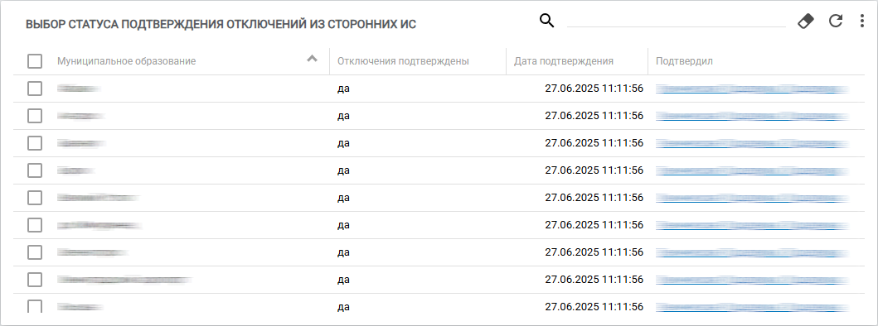Tick the select-all checkbox in the header
This screenshot has width=878, height=326.
click(35, 61)
